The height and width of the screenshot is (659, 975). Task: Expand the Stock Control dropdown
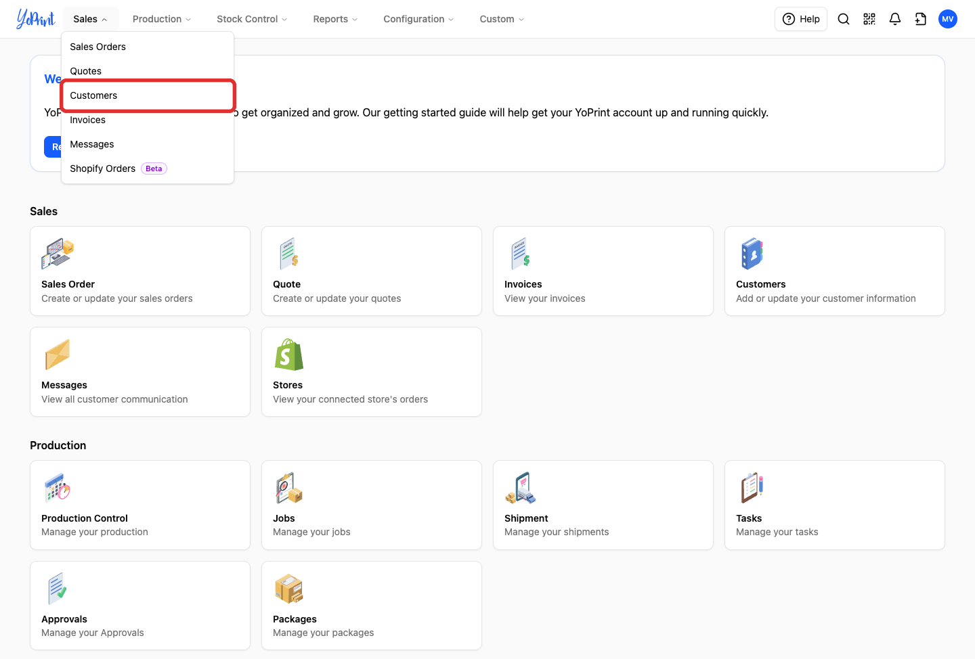pyautogui.click(x=252, y=19)
